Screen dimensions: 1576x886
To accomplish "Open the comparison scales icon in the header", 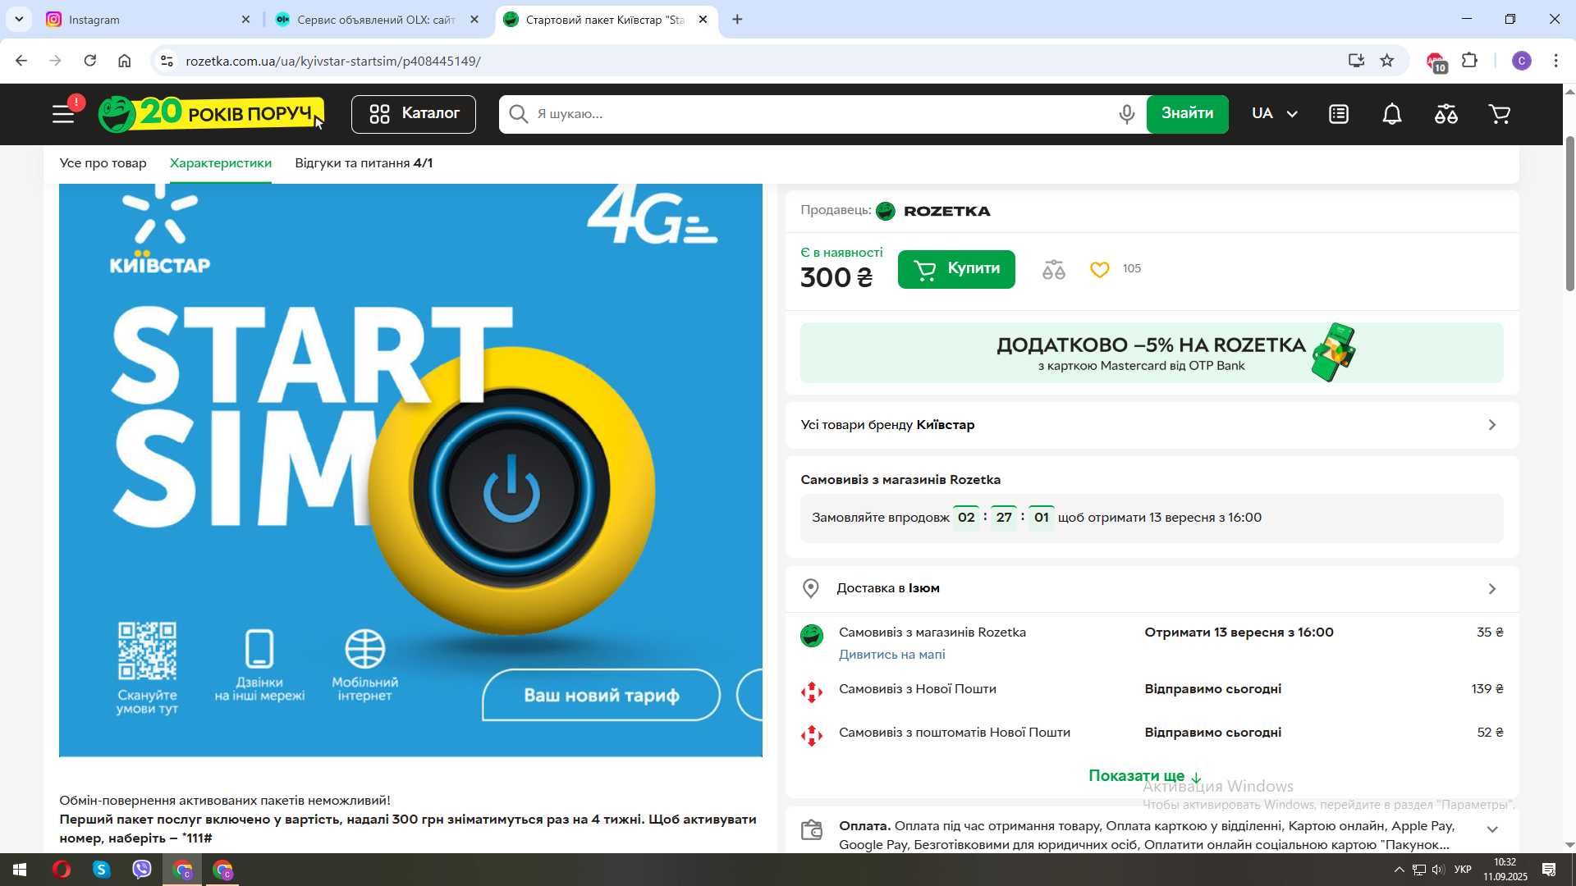I will click(x=1446, y=114).
